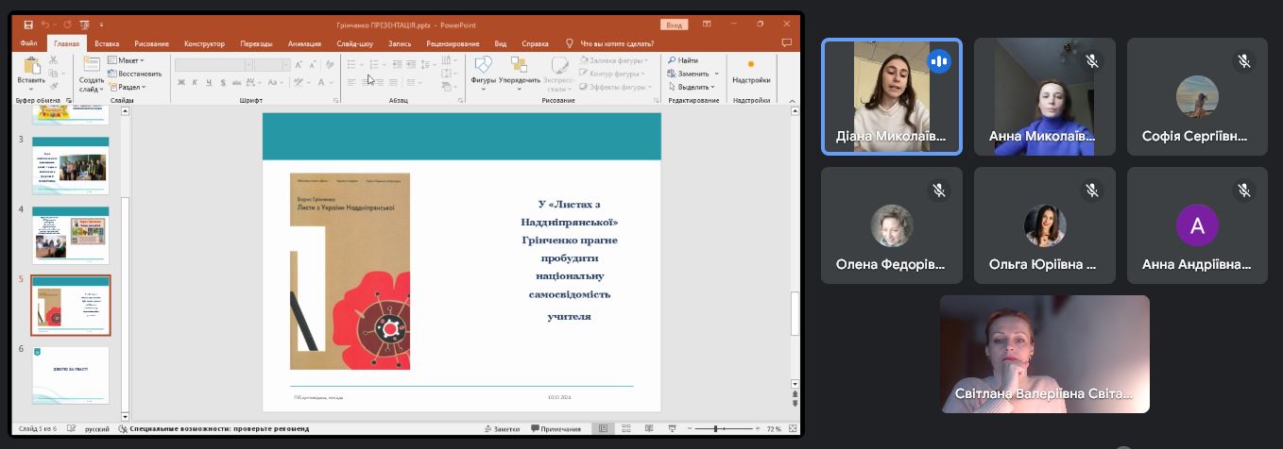Click the Find (Найти) button
1283x449 pixels.
click(683, 60)
